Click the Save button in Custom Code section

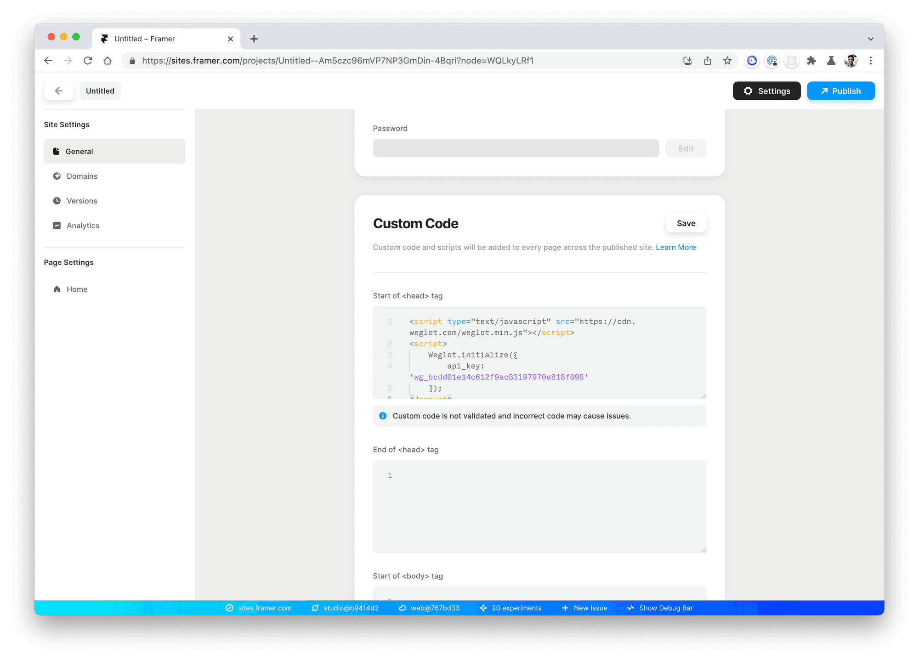click(x=686, y=223)
